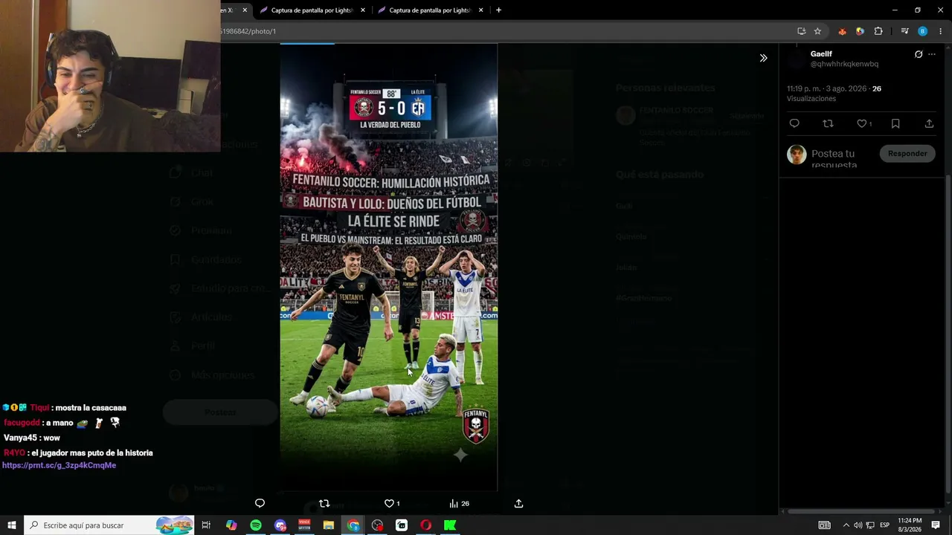Open the network icon in the tray
This screenshot has width=952, height=535.
(870, 525)
